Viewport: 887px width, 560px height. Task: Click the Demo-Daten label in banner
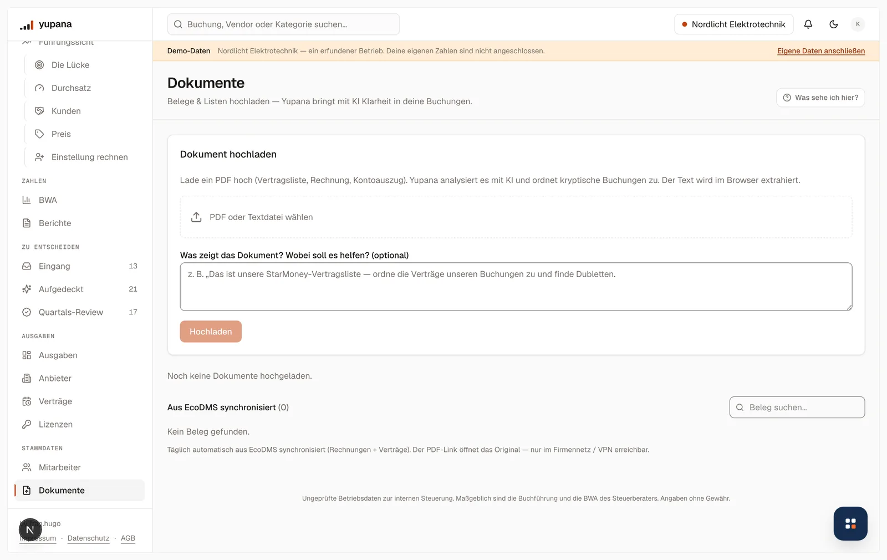point(188,51)
